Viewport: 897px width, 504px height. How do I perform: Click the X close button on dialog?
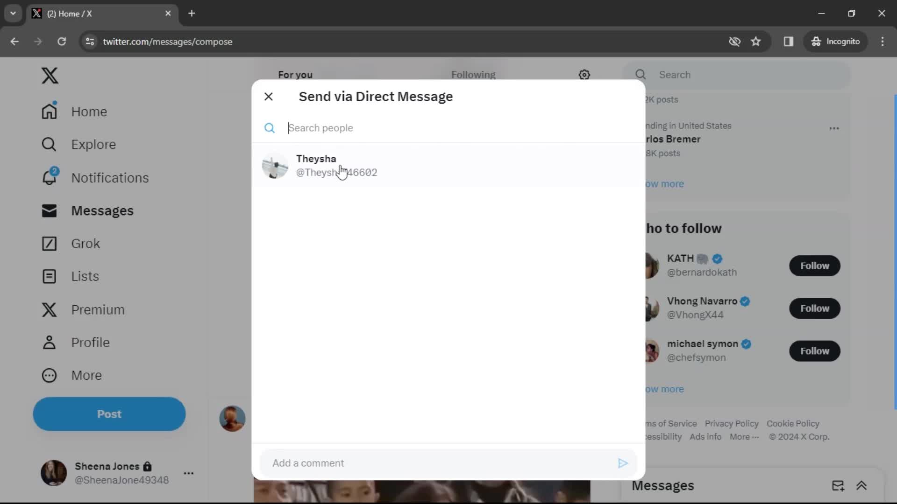[269, 97]
